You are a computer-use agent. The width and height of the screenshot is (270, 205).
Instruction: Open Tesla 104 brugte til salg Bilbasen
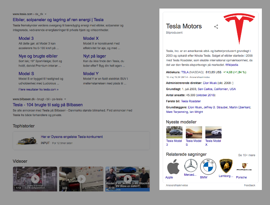48,105
